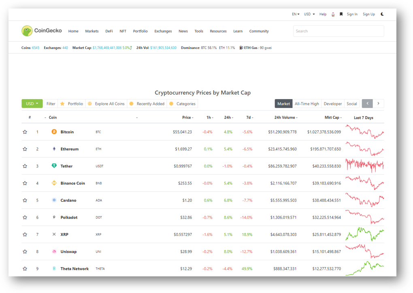Click the Recently Added dot icon
The height and width of the screenshot is (293, 413).
(132, 104)
